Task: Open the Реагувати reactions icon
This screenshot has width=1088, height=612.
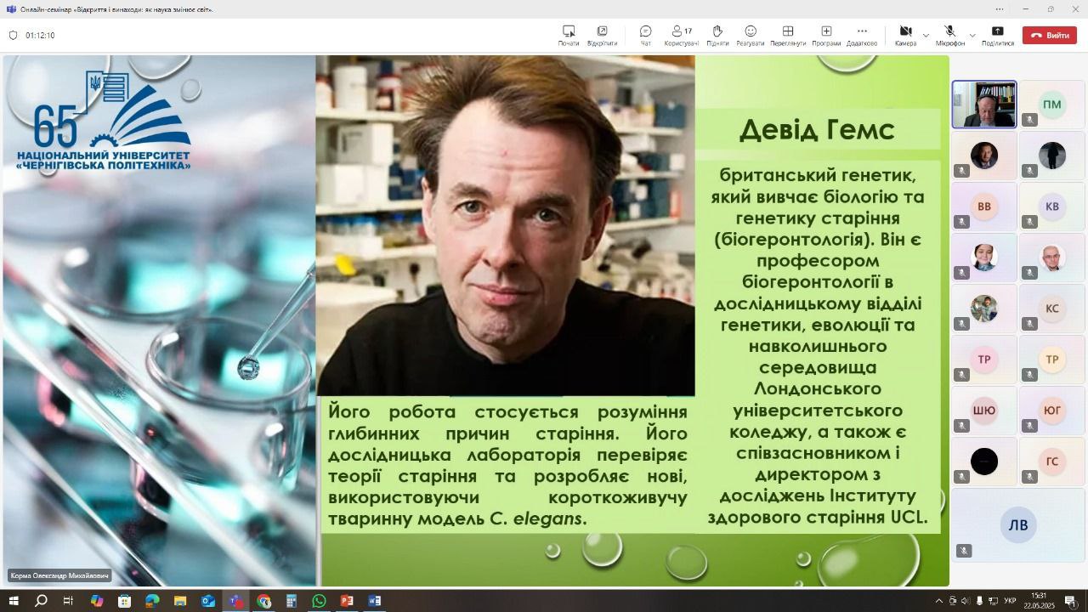Action: tap(750, 35)
